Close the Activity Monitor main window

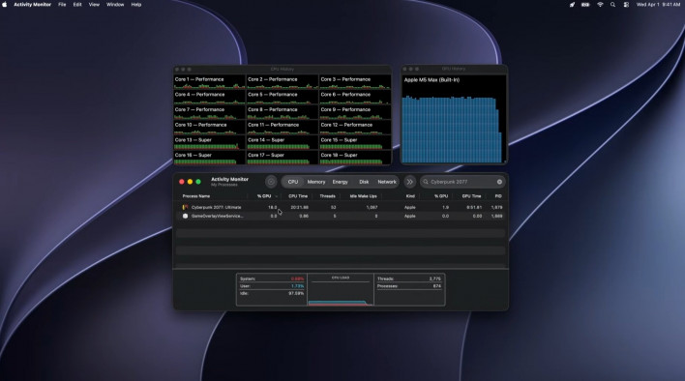pos(182,182)
